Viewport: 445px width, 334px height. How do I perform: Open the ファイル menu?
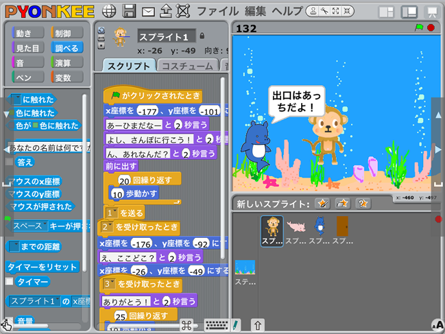coord(218,12)
